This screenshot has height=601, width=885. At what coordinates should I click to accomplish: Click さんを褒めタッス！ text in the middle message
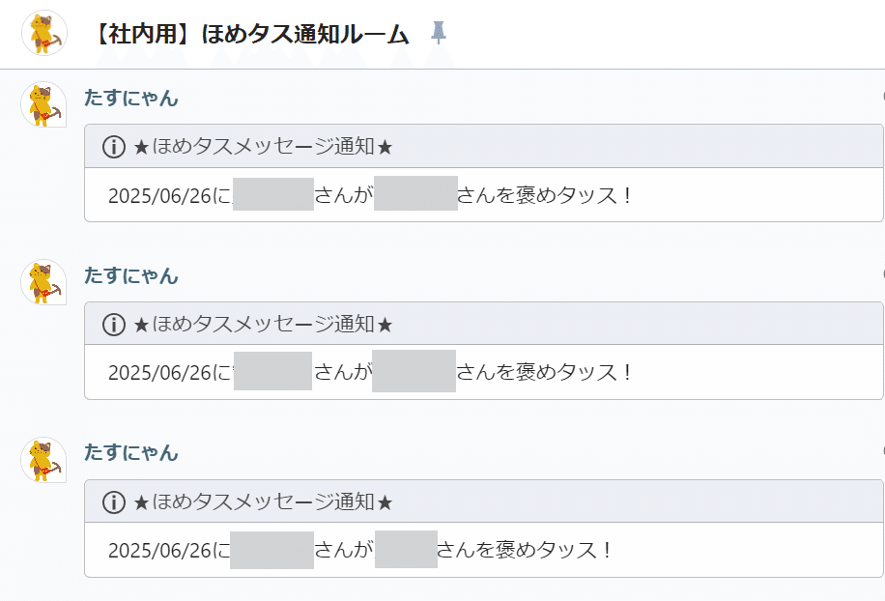[545, 372]
